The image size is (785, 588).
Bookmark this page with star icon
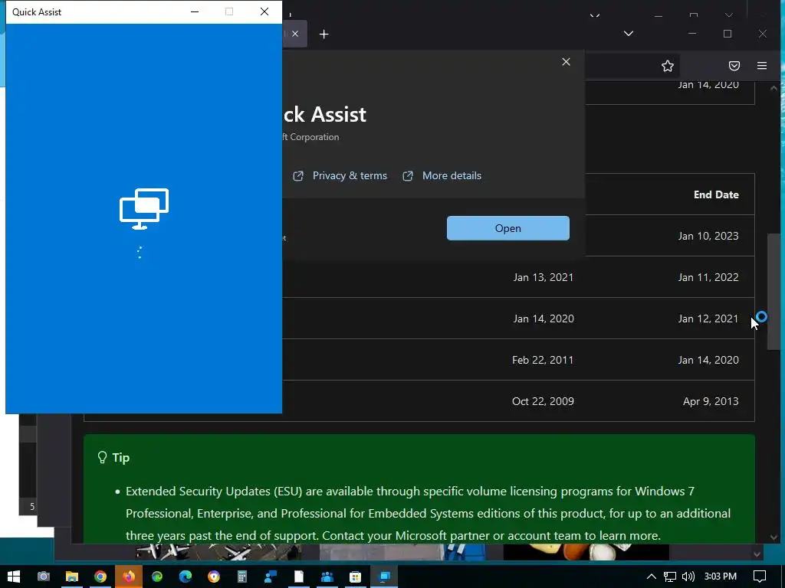(668, 66)
